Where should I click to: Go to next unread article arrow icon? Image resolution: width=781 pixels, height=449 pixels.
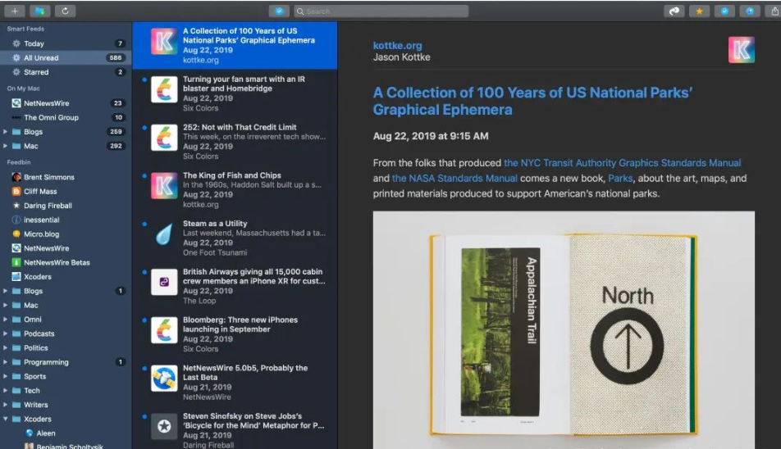pos(674,11)
